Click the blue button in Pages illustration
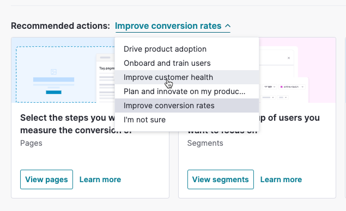Screen dimensions: 346x211 (53, 92)
